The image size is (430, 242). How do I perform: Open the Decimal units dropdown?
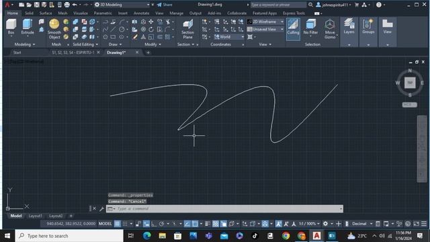click(x=362, y=224)
